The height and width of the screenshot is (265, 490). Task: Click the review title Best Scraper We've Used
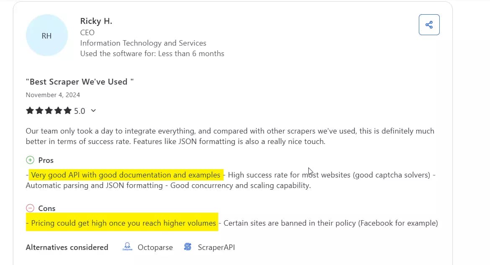coord(79,82)
